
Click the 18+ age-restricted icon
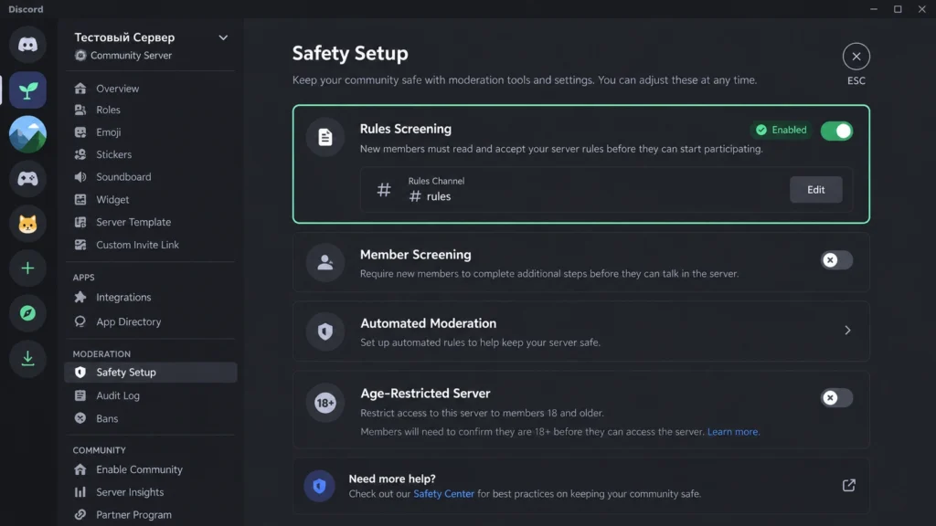point(325,403)
